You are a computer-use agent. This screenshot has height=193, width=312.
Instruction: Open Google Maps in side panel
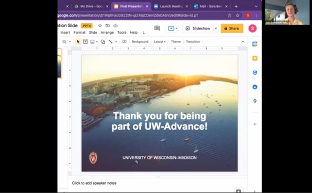255,101
